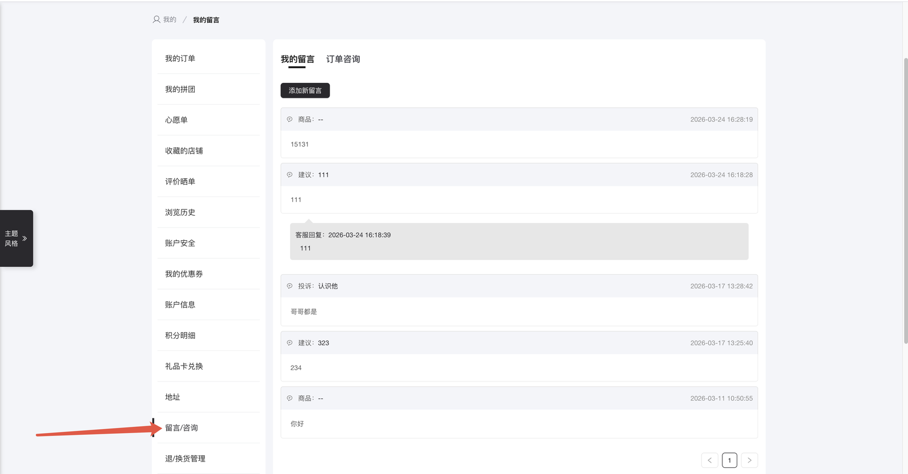Click the vertical page scrollbar
The width and height of the screenshot is (908, 474).
click(905, 199)
